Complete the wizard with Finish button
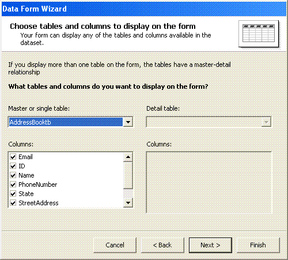Image resolution: width=288 pixels, height=260 pixels. (258, 245)
